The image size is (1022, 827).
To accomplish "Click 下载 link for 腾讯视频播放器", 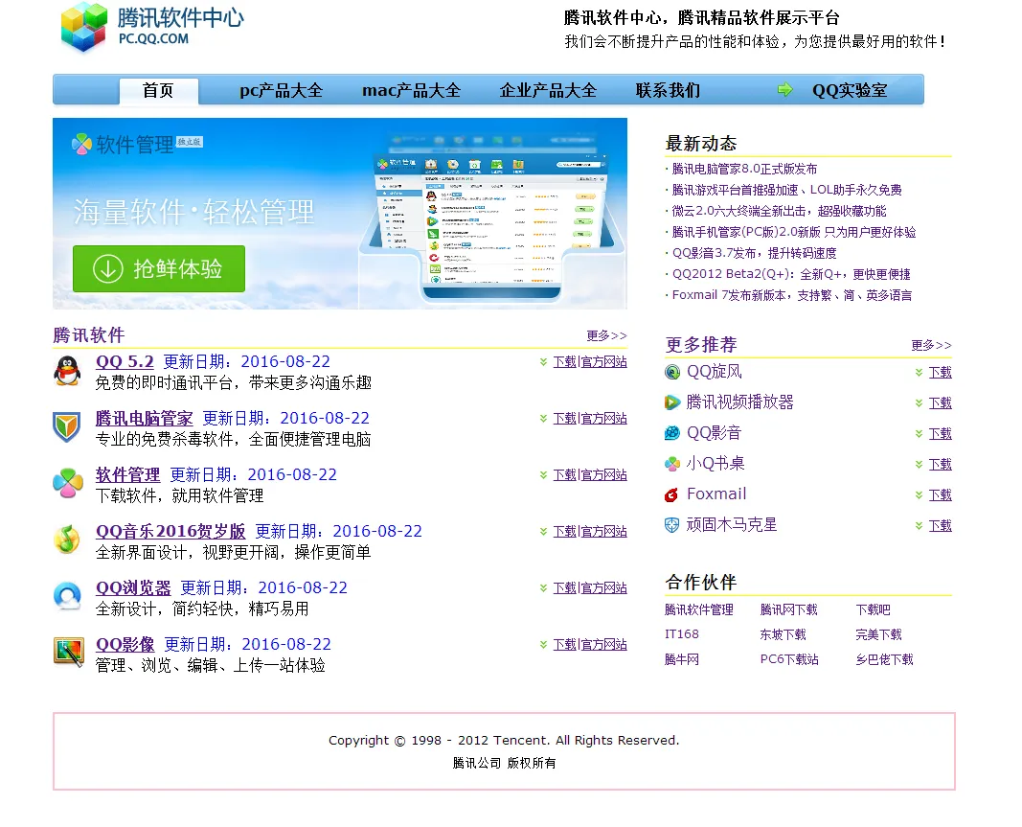I will (940, 403).
